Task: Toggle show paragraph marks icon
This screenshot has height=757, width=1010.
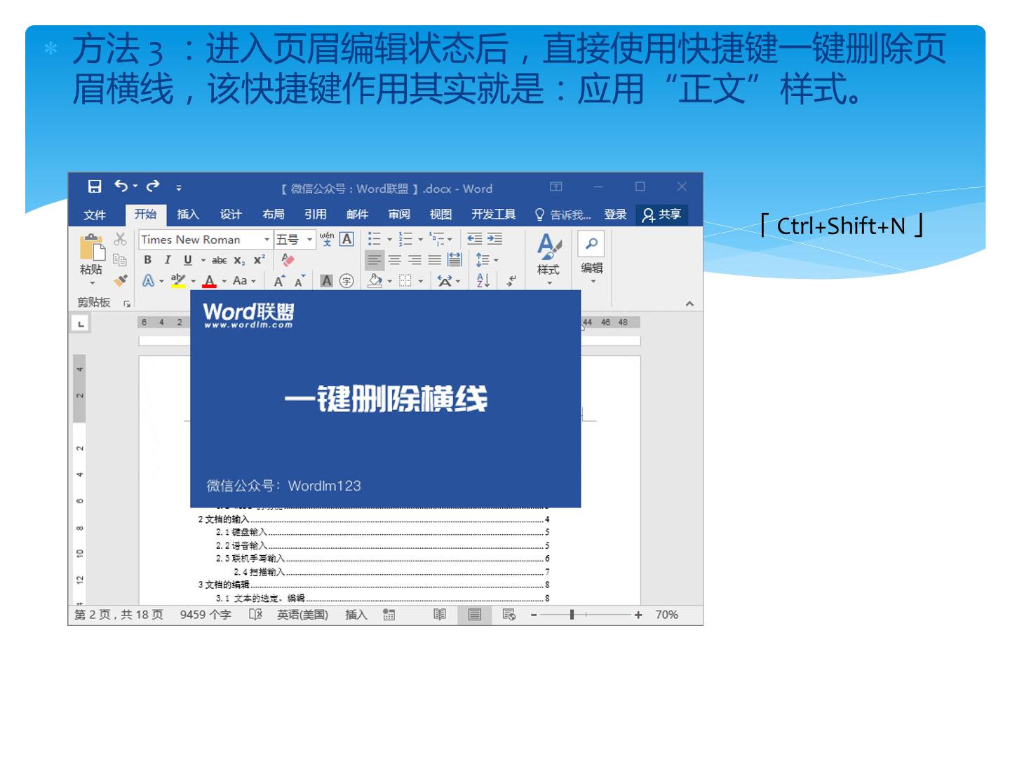Action: click(x=511, y=280)
